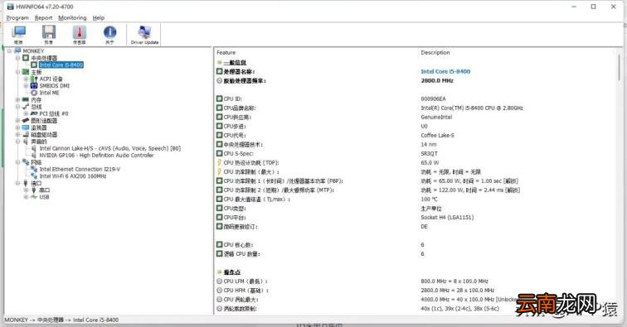Expand the USB tree node
The width and height of the screenshot is (627, 327).
point(26,197)
